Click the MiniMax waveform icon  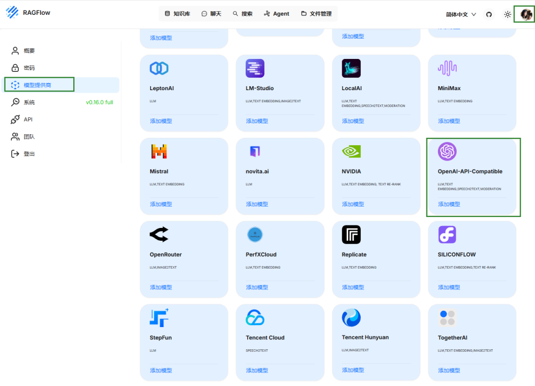pyautogui.click(x=447, y=68)
